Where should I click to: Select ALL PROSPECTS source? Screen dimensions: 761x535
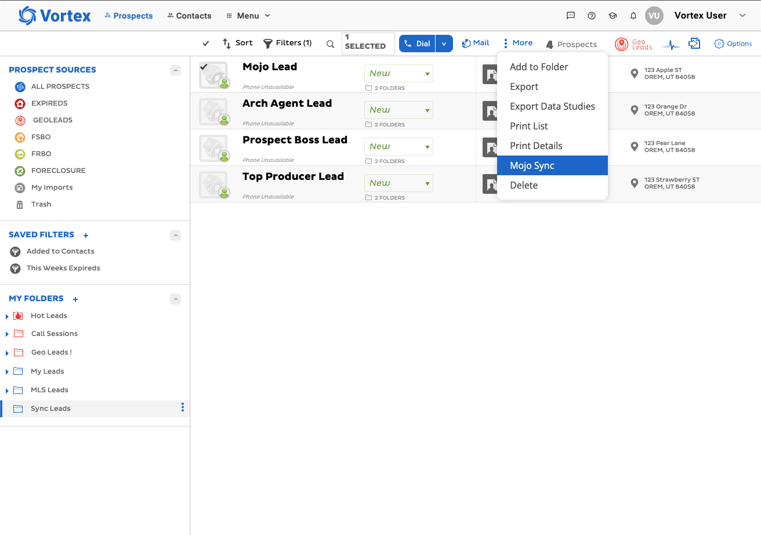tap(52, 86)
